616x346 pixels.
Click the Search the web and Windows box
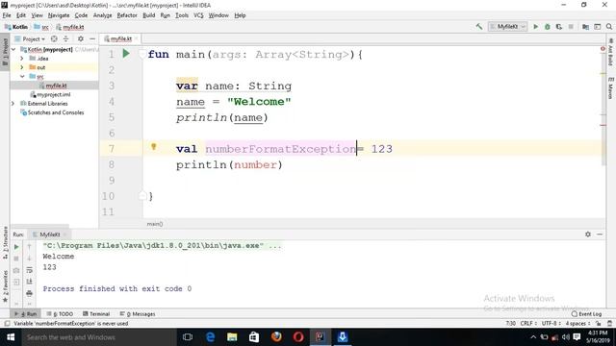[98, 337]
